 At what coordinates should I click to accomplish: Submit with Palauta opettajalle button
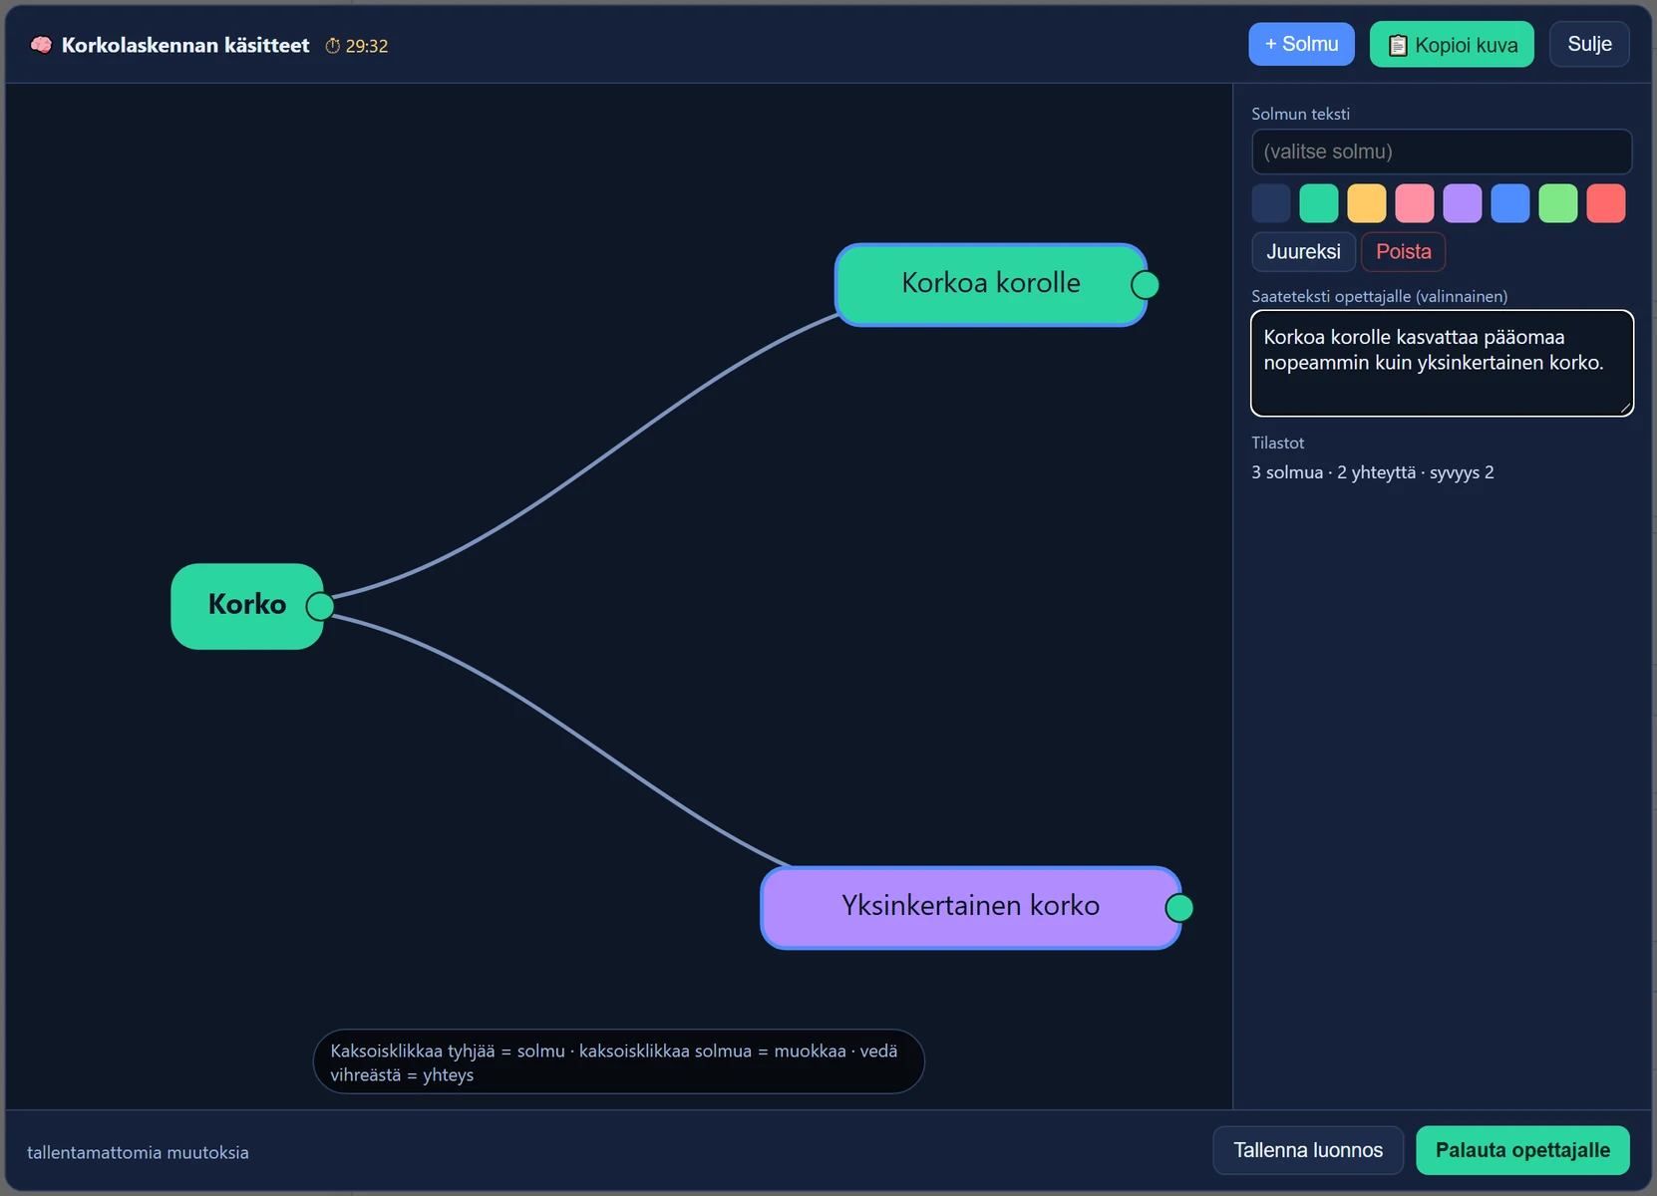tap(1522, 1150)
